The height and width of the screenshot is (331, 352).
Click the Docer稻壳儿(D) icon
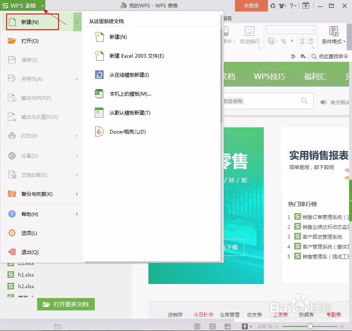[99, 131]
